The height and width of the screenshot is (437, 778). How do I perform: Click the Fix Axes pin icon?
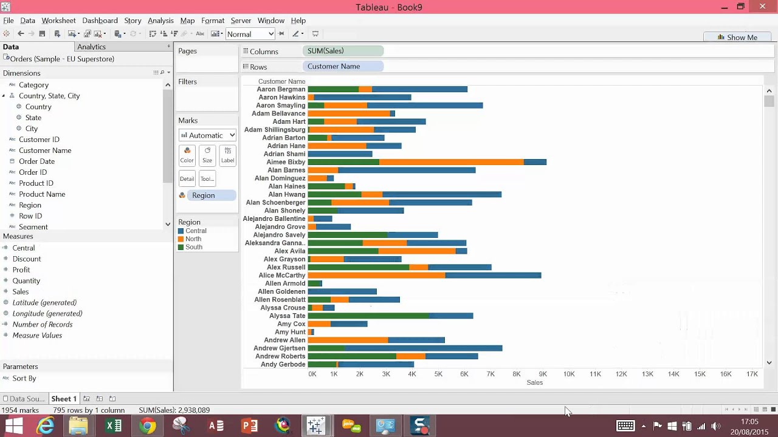(x=281, y=34)
